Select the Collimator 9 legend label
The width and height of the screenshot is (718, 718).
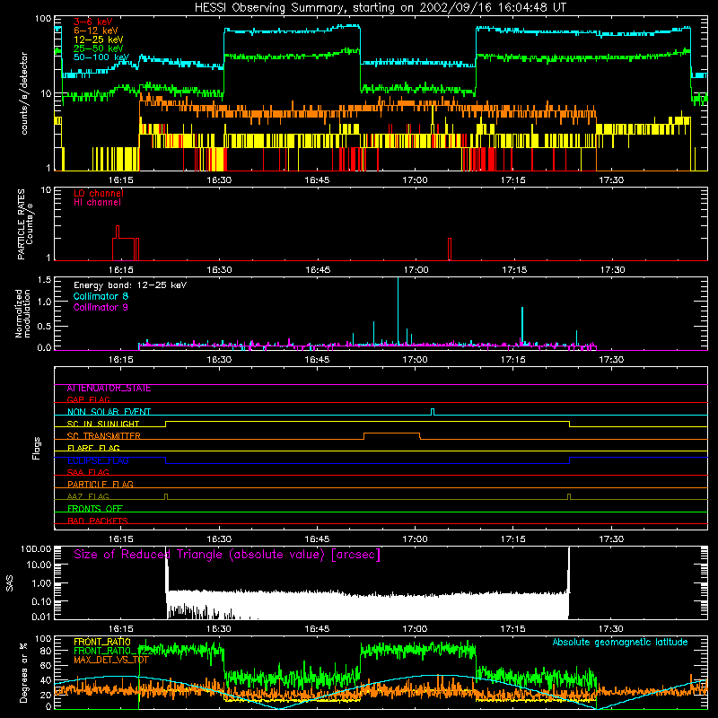coord(101,307)
